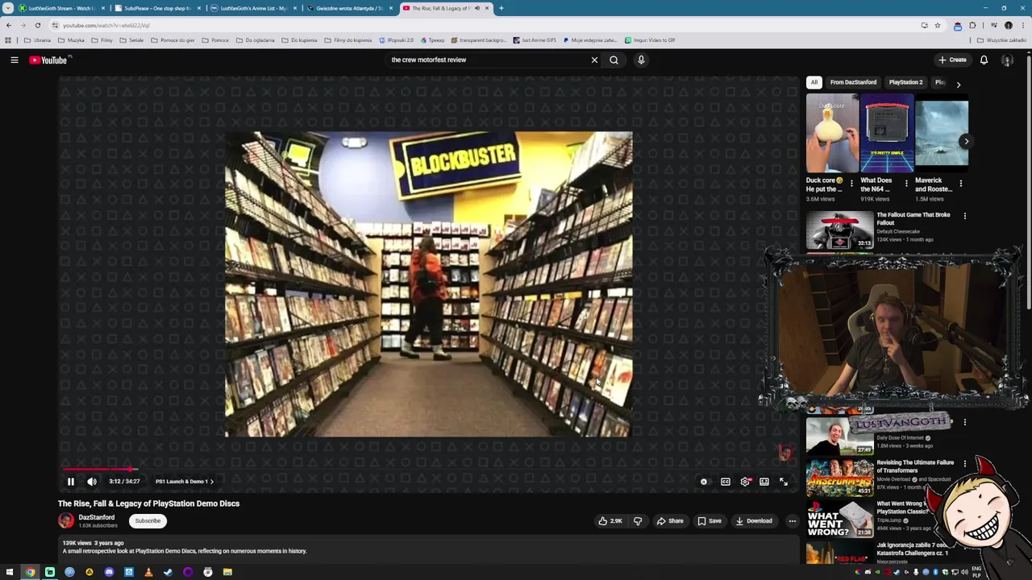Launch VLC from the taskbar
Screen dimensions: 1032x580
(x=148, y=572)
